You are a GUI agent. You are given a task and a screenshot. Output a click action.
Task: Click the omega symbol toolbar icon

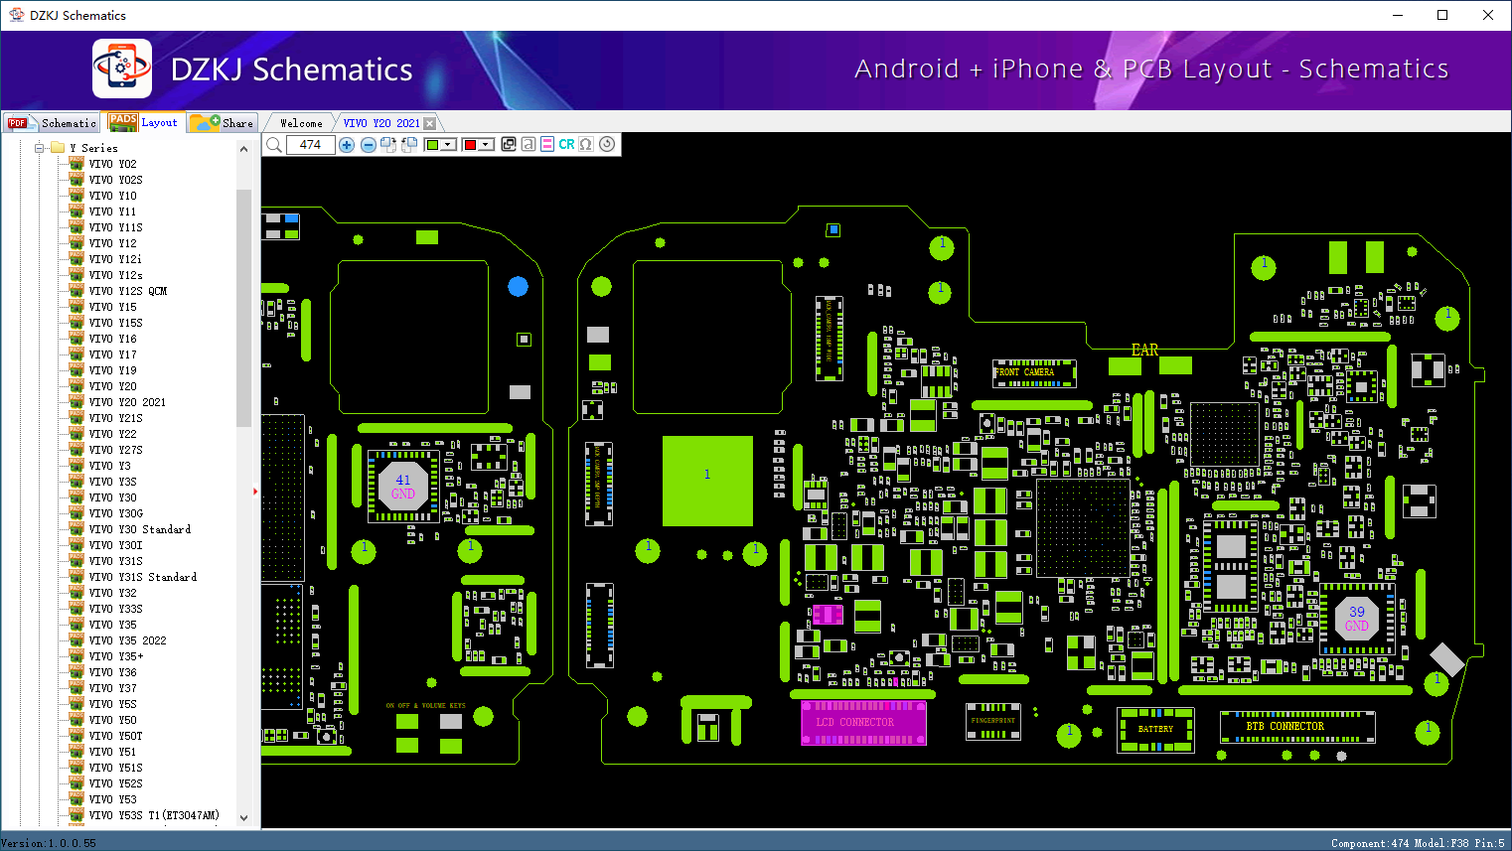[x=586, y=145]
